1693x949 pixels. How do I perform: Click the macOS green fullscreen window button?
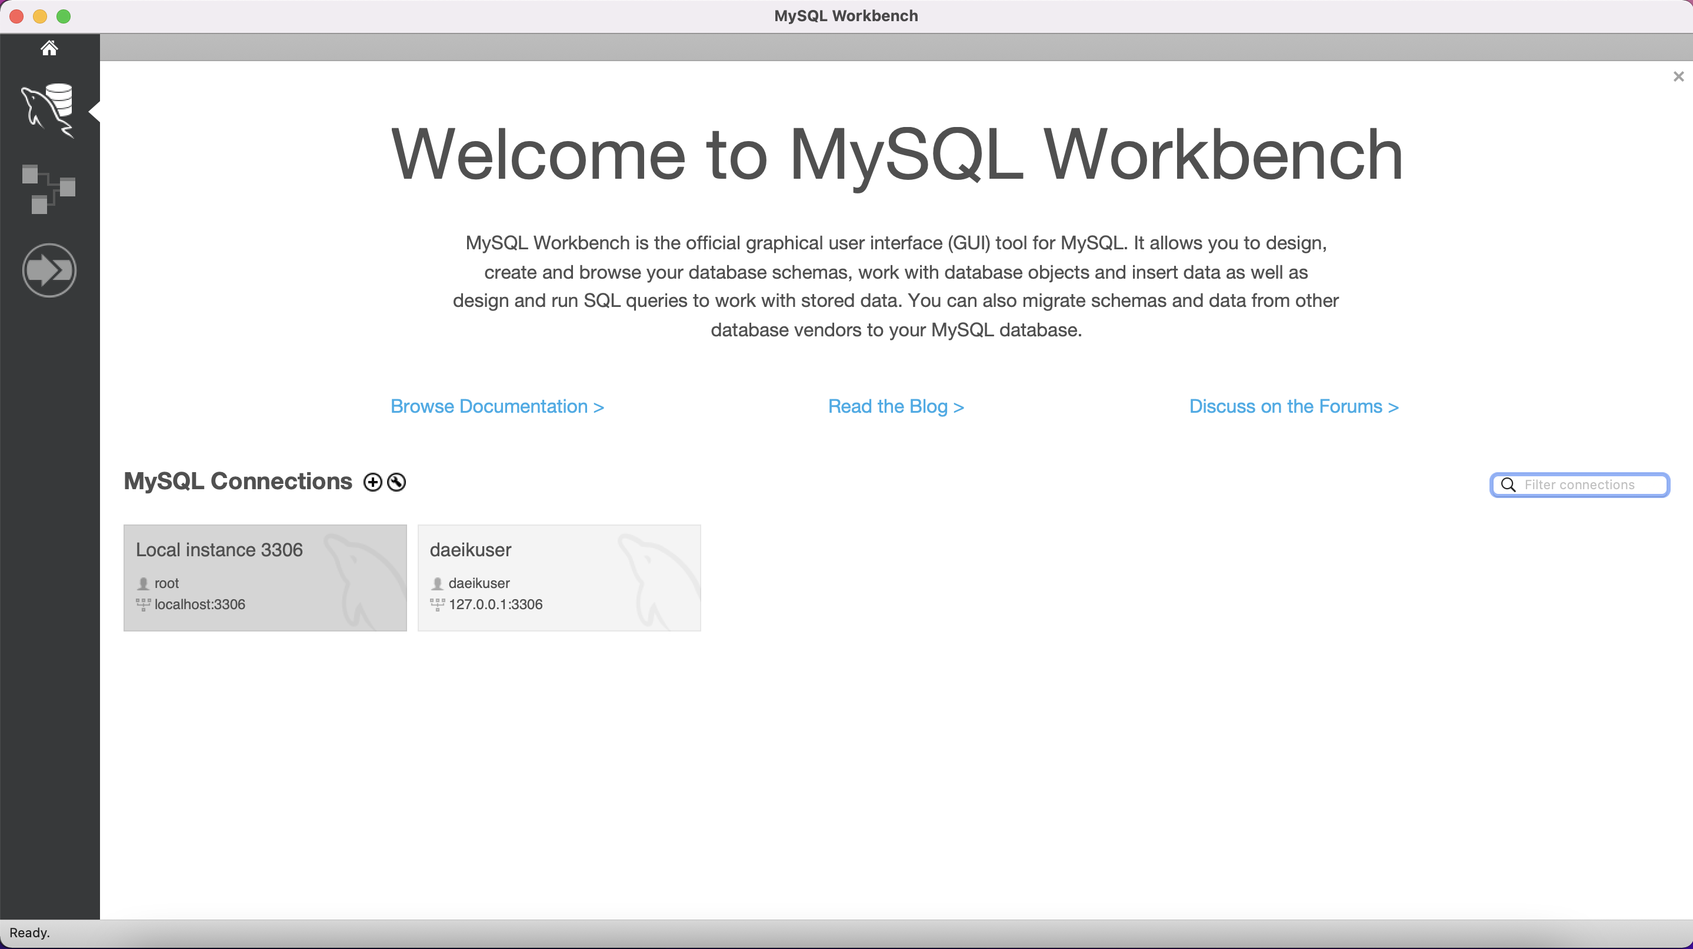point(64,16)
